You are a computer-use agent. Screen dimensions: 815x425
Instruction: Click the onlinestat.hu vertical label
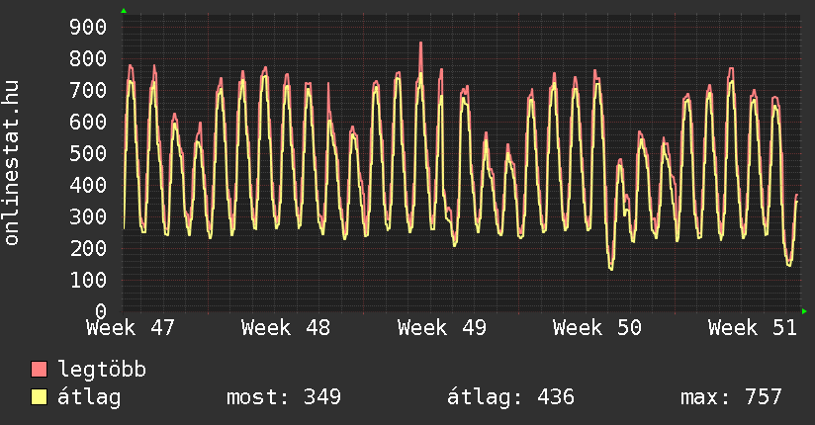tap(13, 163)
